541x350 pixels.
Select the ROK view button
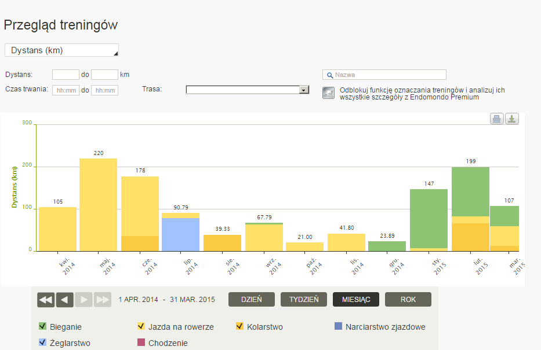tap(408, 300)
